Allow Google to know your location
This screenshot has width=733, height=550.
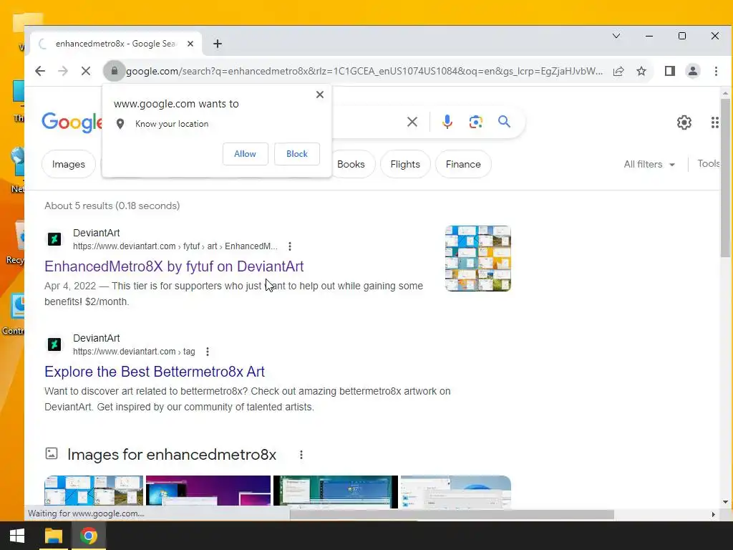pos(246,154)
